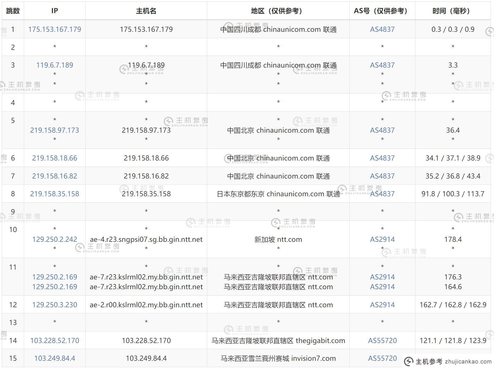The width and height of the screenshot is (494, 369).
Task: Click the 主机名 column header
Action: 146,11
